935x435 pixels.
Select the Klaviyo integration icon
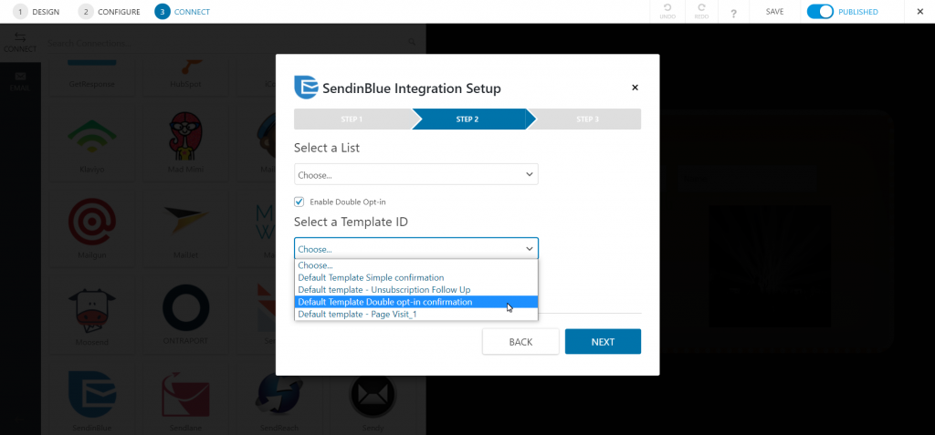[x=92, y=136]
